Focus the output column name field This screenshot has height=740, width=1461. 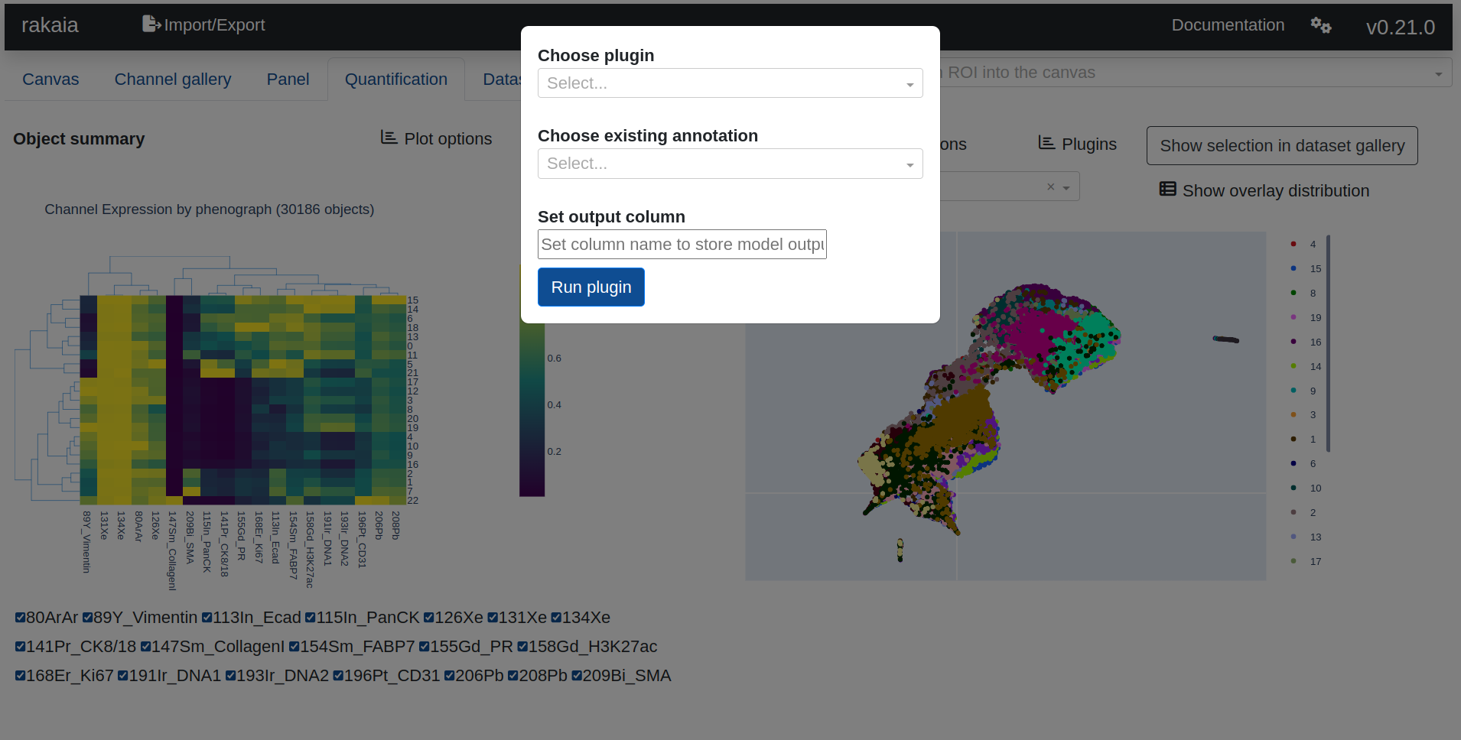(x=682, y=245)
